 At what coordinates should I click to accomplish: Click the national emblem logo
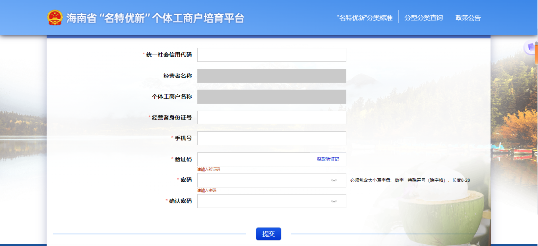tap(55, 18)
